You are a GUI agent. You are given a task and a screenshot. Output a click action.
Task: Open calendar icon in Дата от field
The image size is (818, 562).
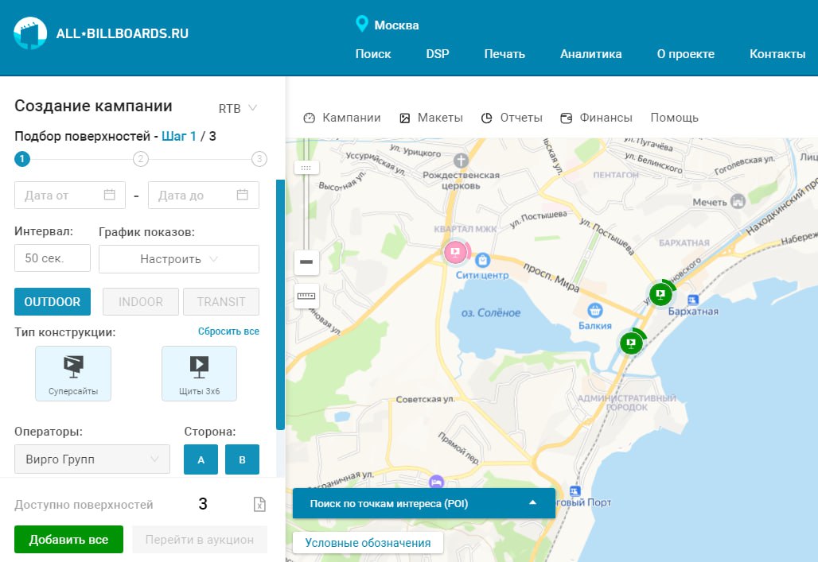pos(110,195)
